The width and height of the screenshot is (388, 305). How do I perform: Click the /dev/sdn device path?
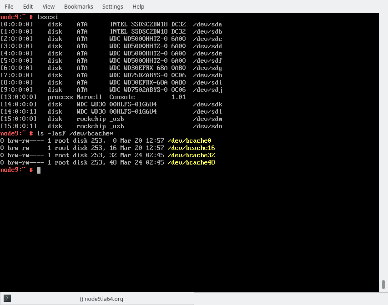(x=207, y=126)
